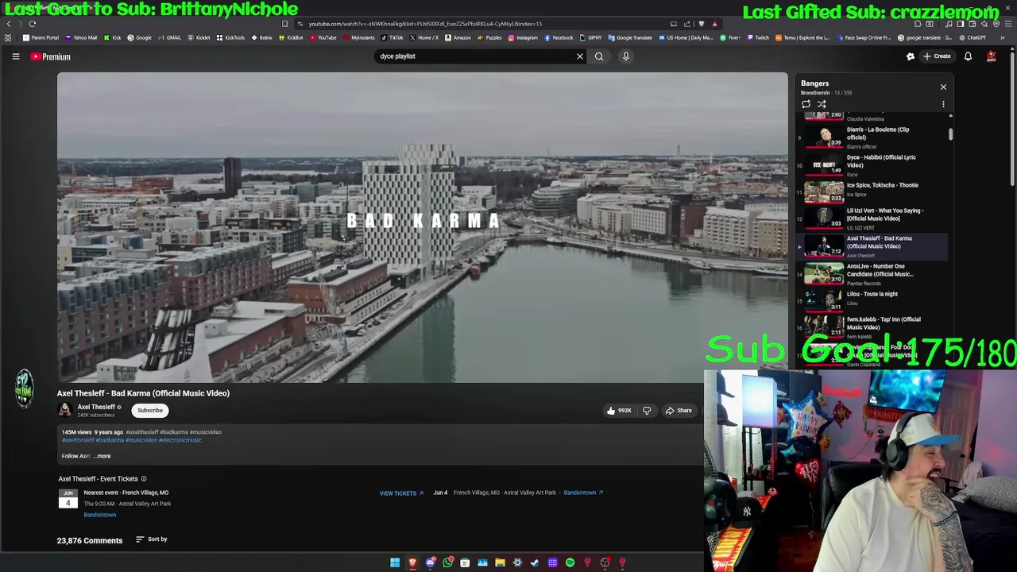
Task: Bookmark this page icon in address bar
Action: [285, 24]
